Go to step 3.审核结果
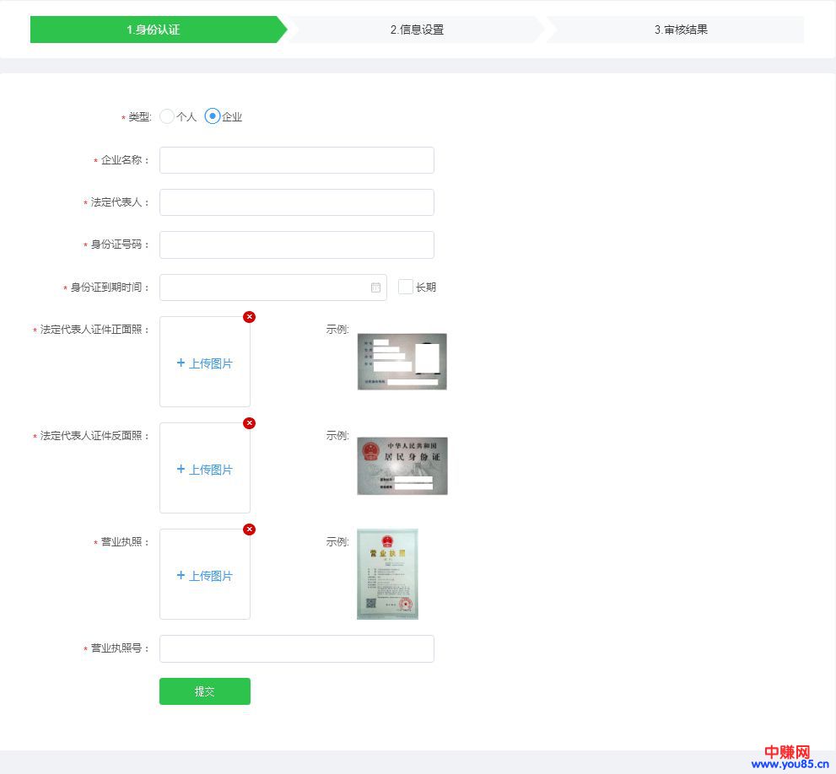Image resolution: width=836 pixels, height=774 pixels. pos(680,30)
